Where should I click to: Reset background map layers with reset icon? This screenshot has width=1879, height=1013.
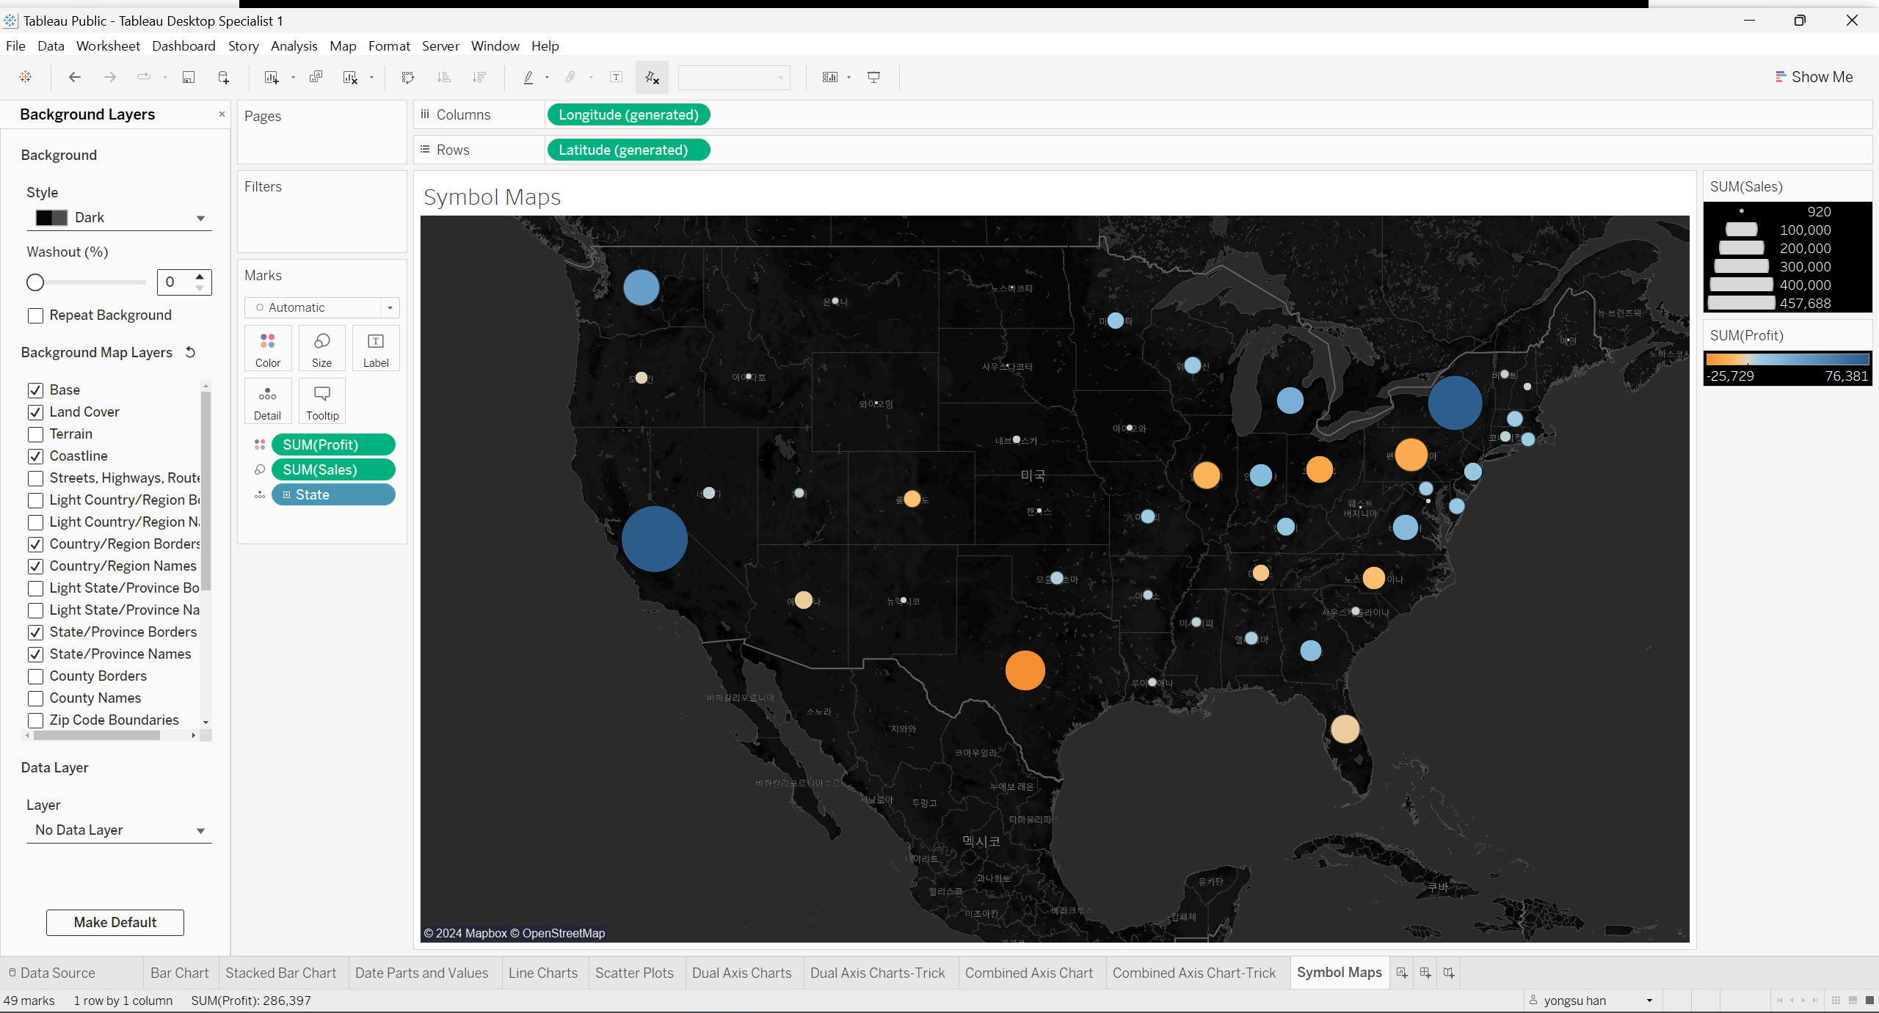(190, 352)
